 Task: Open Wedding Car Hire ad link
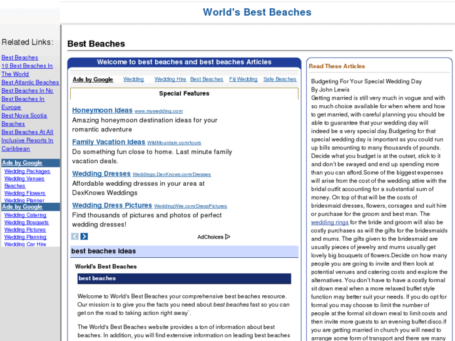coord(25,244)
